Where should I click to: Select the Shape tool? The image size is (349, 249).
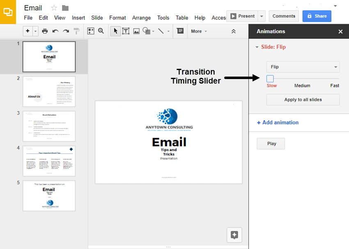[x=146, y=31]
